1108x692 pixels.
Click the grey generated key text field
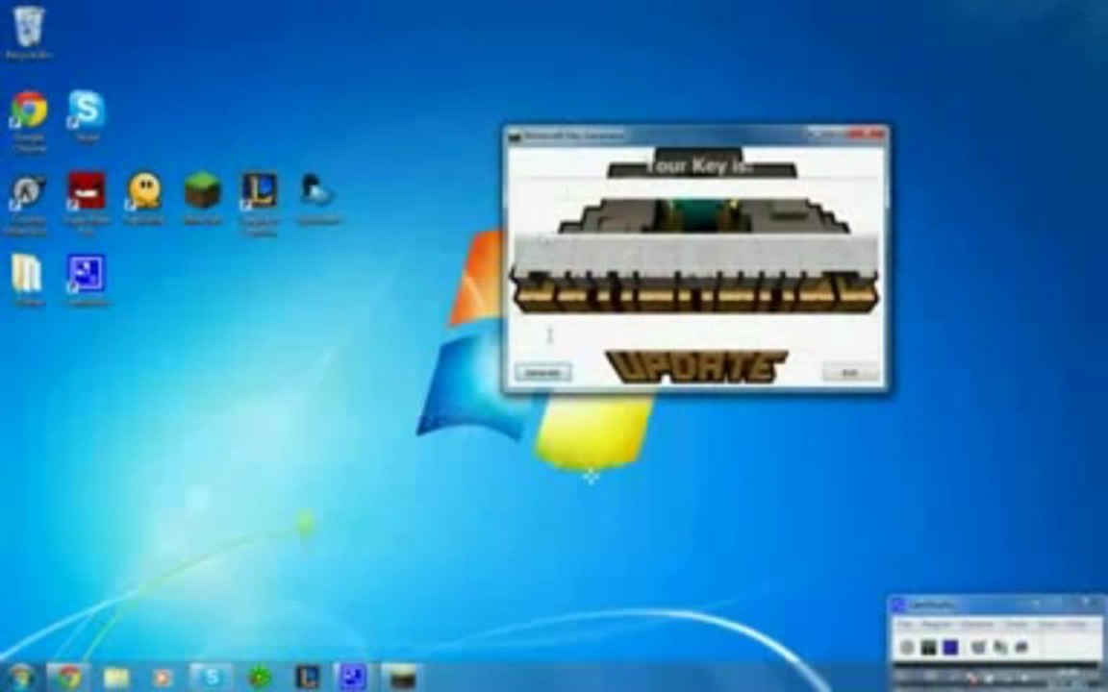695,255
